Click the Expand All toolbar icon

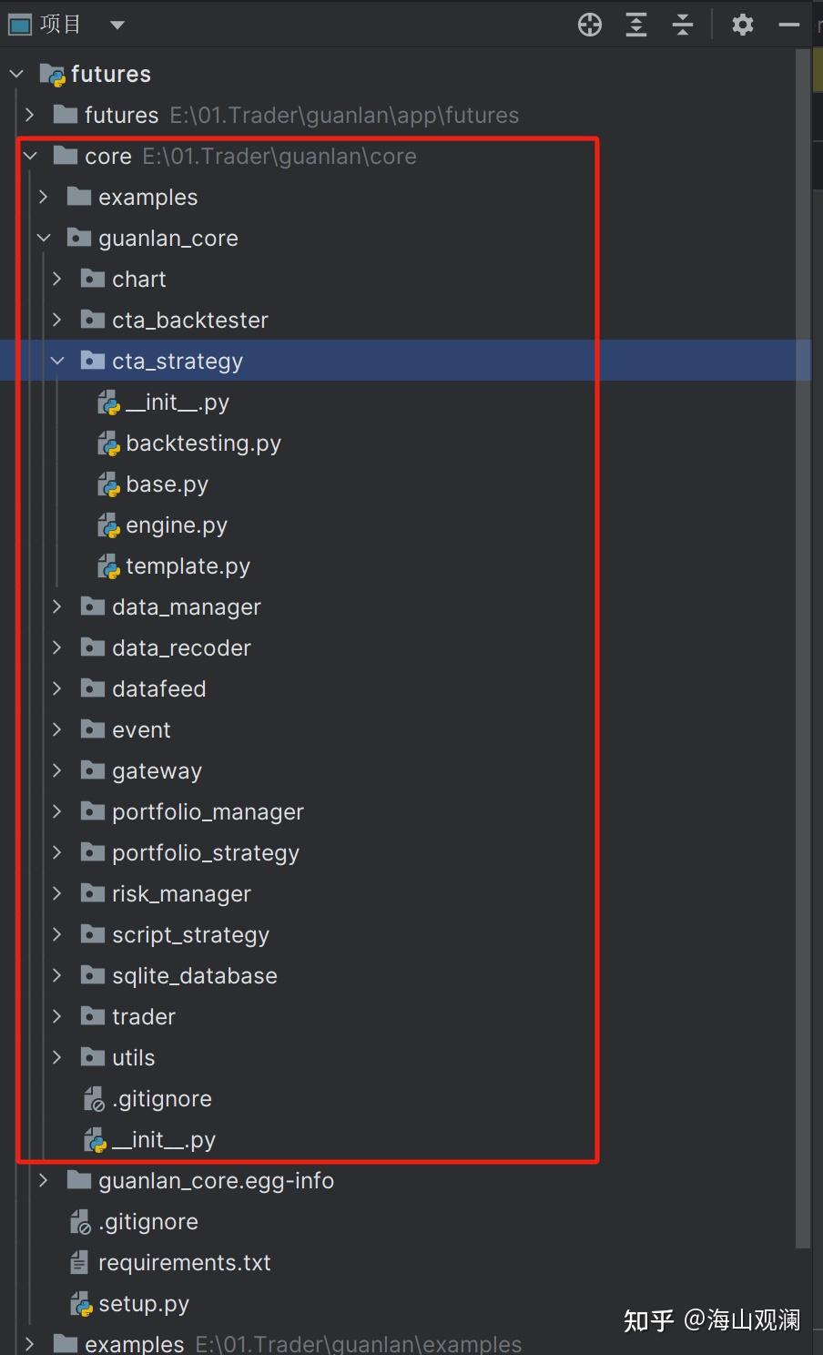pos(636,25)
